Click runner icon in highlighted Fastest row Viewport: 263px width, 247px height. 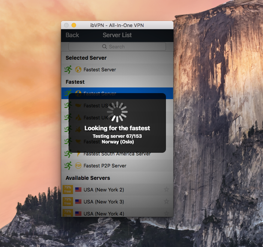[x=68, y=93]
